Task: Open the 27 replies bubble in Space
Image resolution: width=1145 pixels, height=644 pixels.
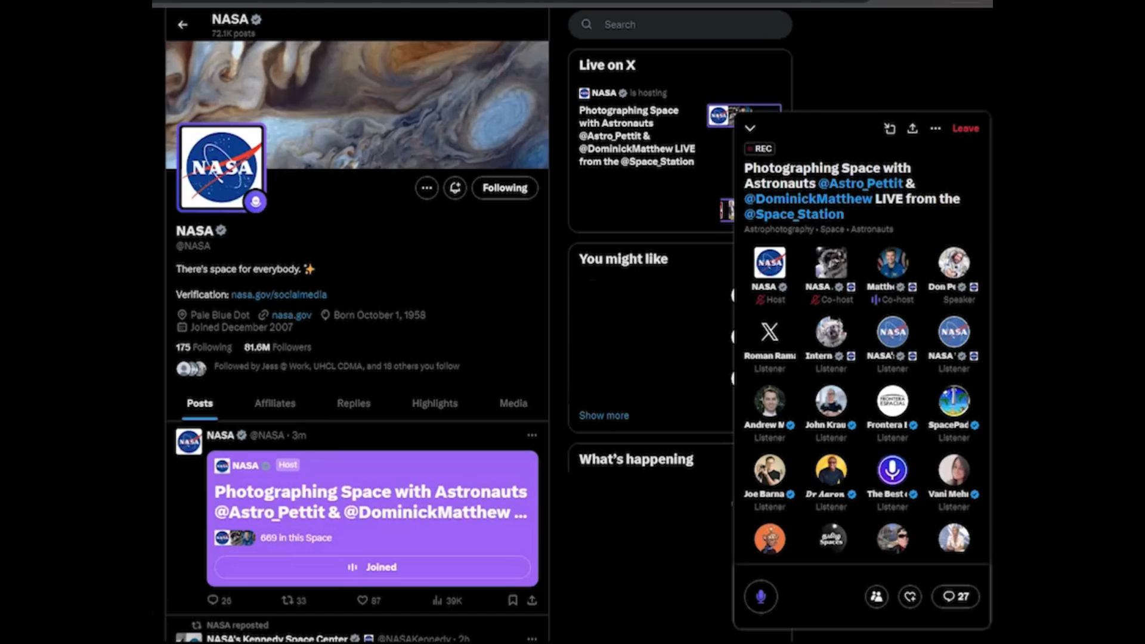Action: pyautogui.click(x=955, y=596)
